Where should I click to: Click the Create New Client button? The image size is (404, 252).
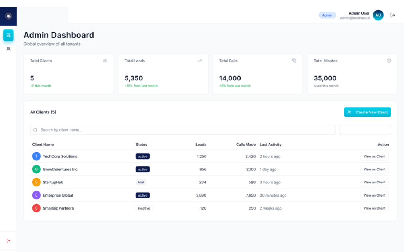point(367,112)
